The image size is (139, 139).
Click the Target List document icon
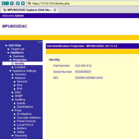tap(8, 49)
